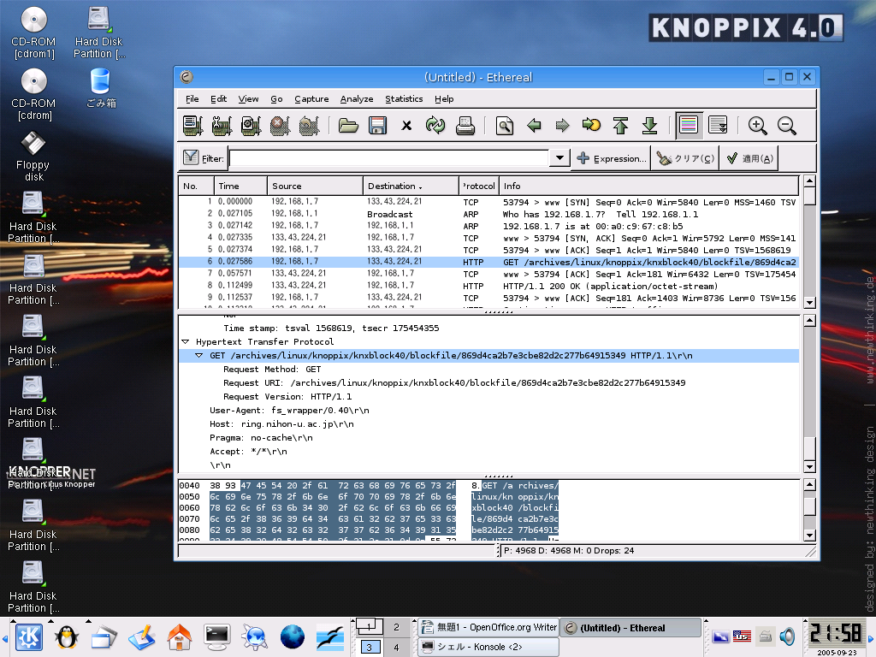Select the Pragma: no-cache line
The image size is (876, 657).
click(x=261, y=437)
